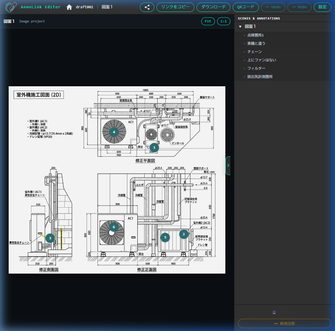Click annotation marker 3 on the side view
The height and width of the screenshot is (331, 335).
click(50, 238)
